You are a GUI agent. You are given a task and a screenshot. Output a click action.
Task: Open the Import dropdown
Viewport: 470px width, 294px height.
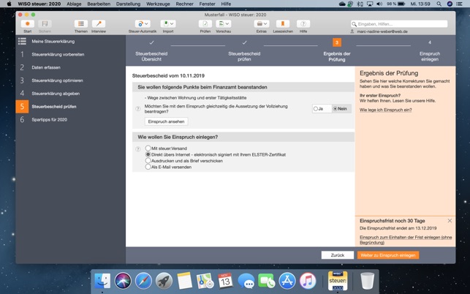pyautogui.click(x=168, y=23)
